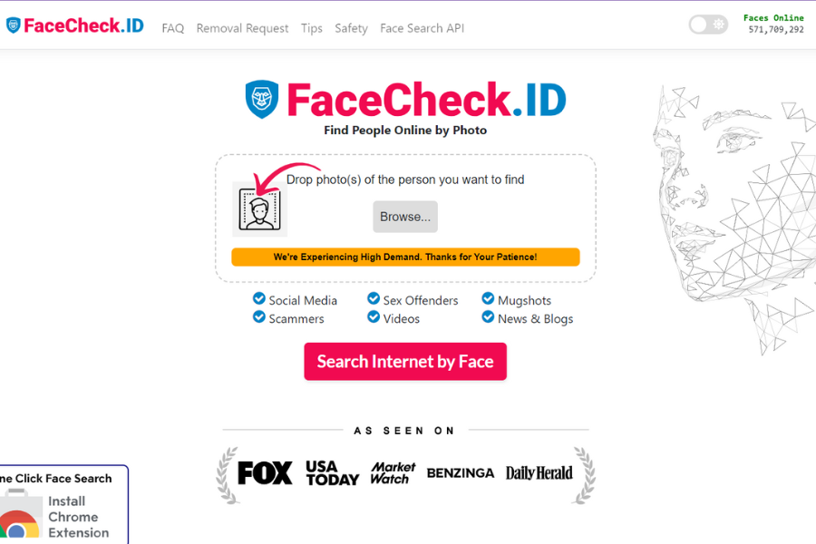Click the USA Today logo
The width and height of the screenshot is (816, 544).
coord(331,472)
